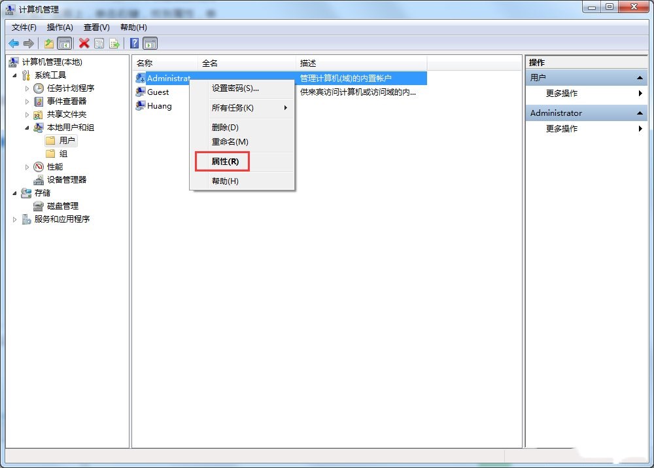Click the Services and Applications icon
This screenshot has height=468, width=654.
26,219
